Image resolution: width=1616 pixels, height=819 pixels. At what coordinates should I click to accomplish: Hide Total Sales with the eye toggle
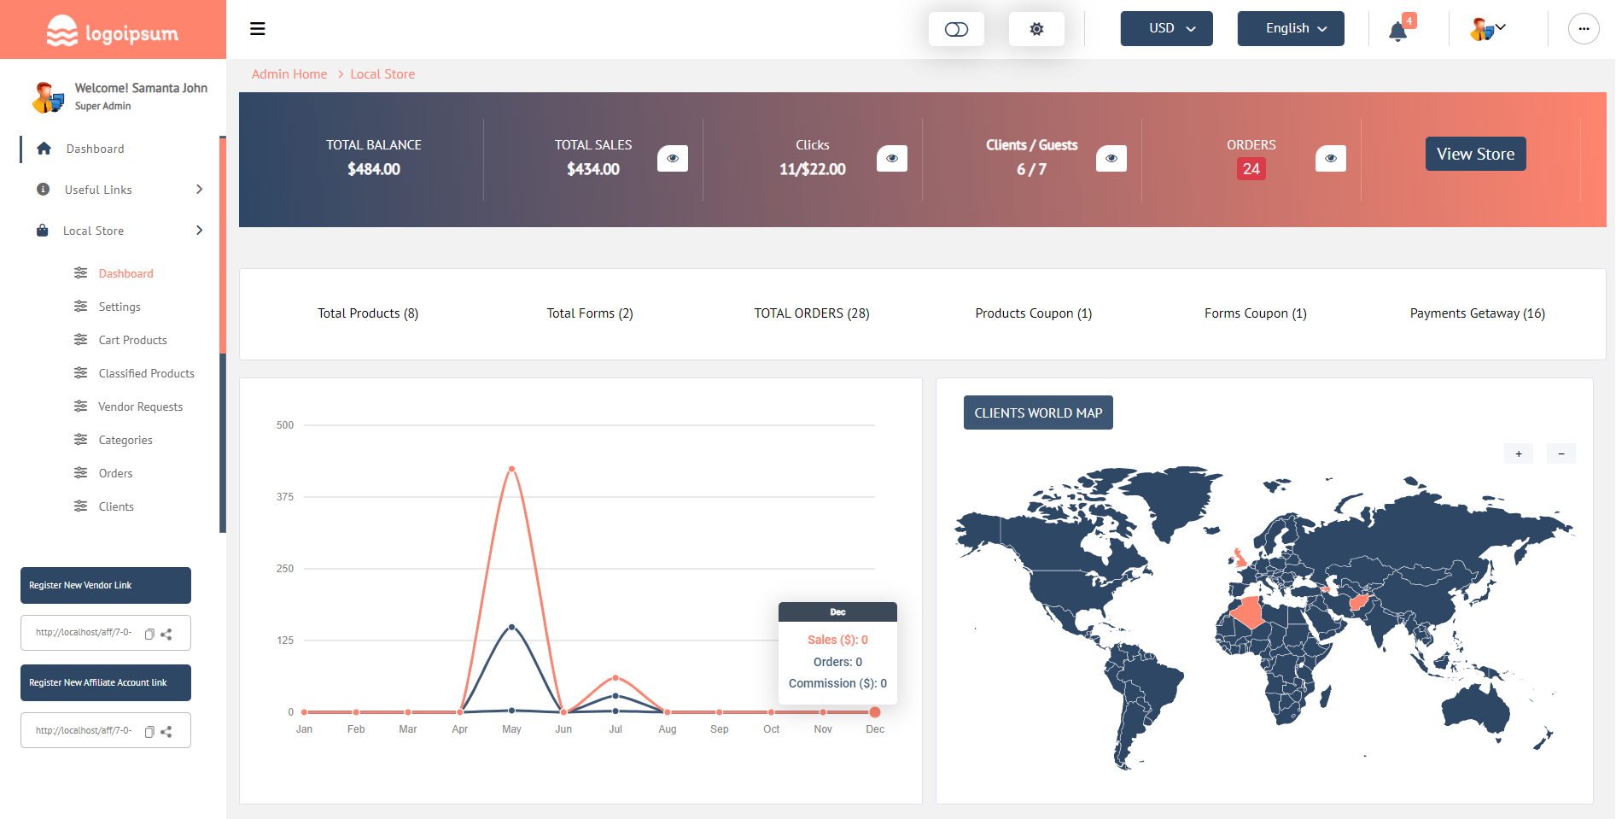tap(673, 158)
